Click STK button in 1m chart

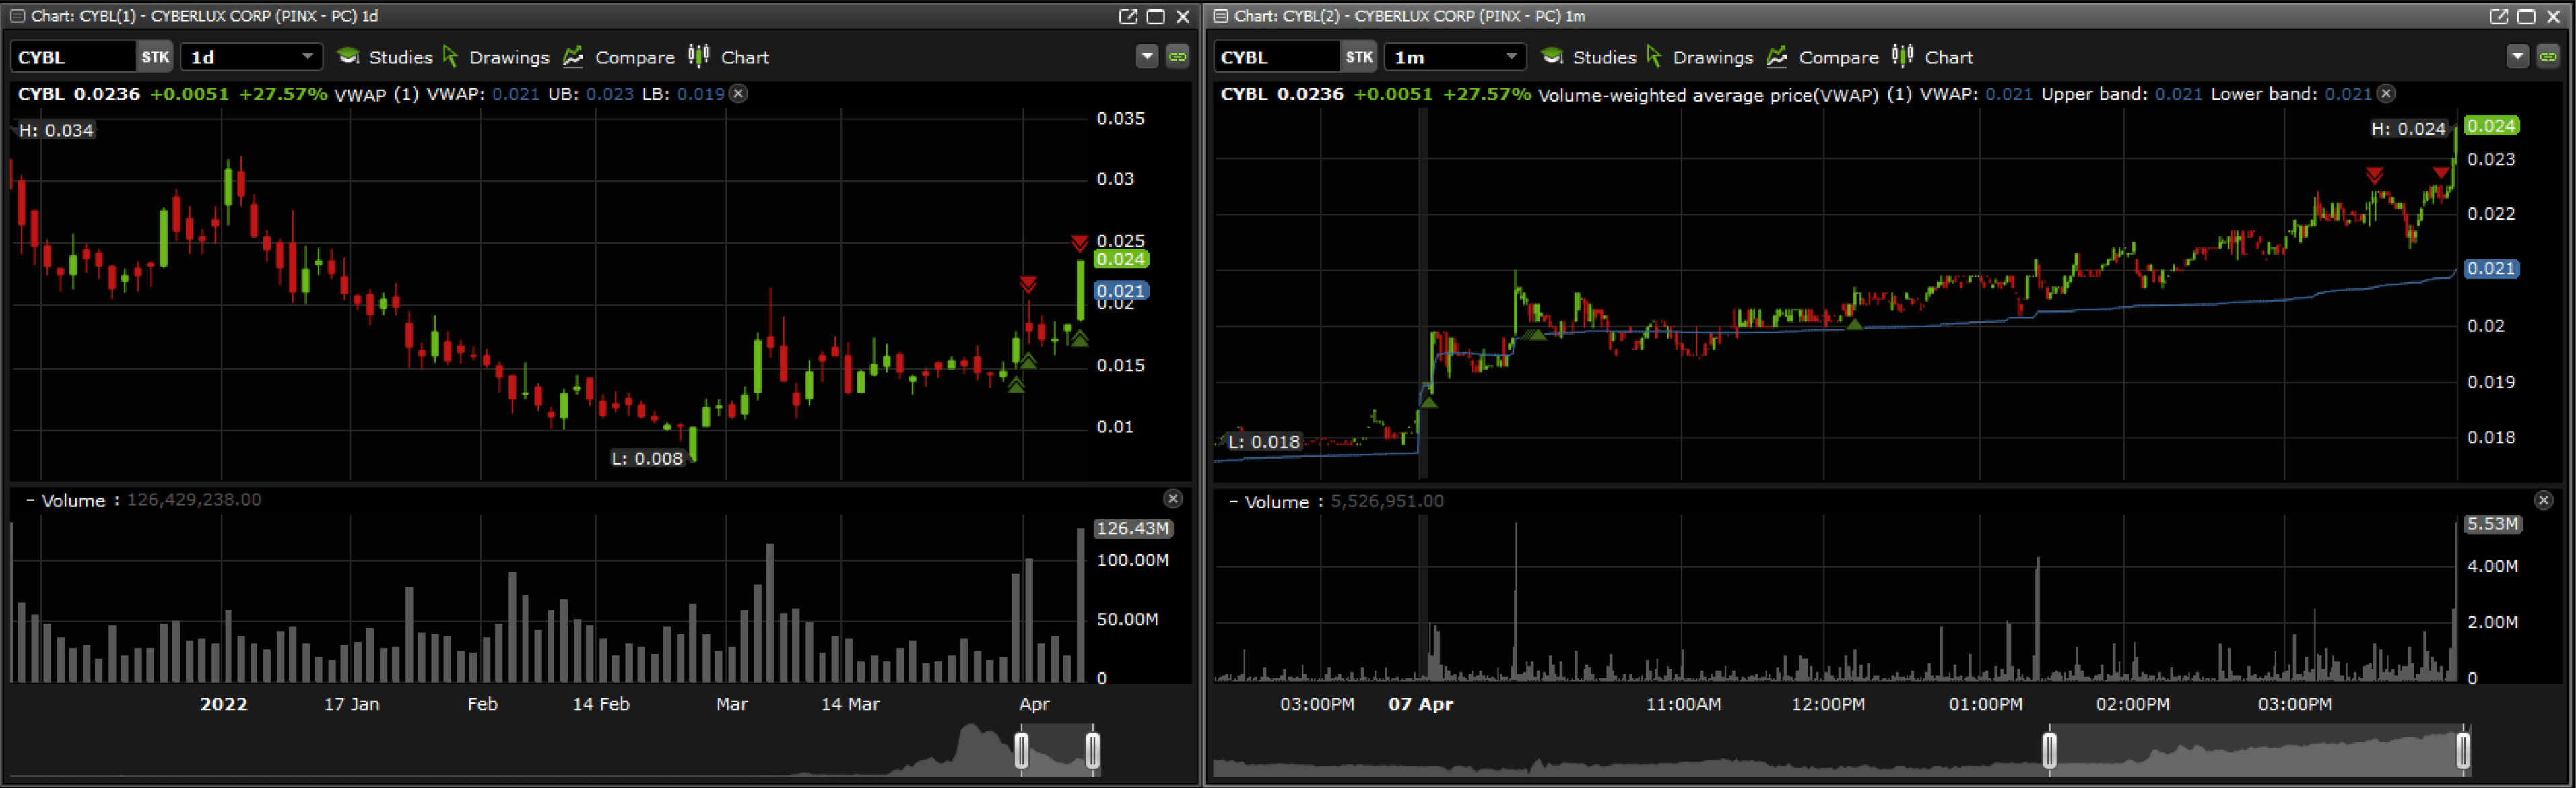[x=1358, y=57]
